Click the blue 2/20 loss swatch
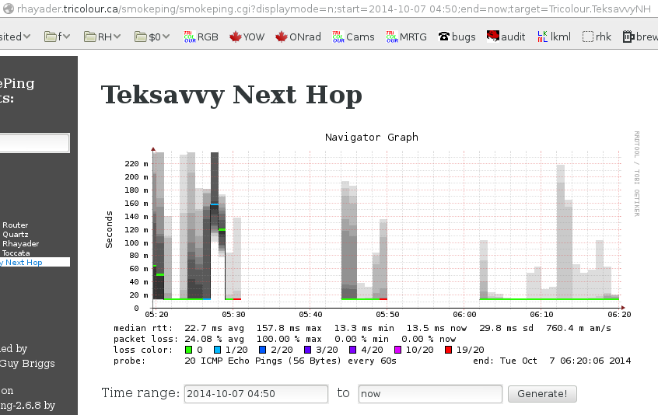658x415 pixels. (x=262, y=350)
